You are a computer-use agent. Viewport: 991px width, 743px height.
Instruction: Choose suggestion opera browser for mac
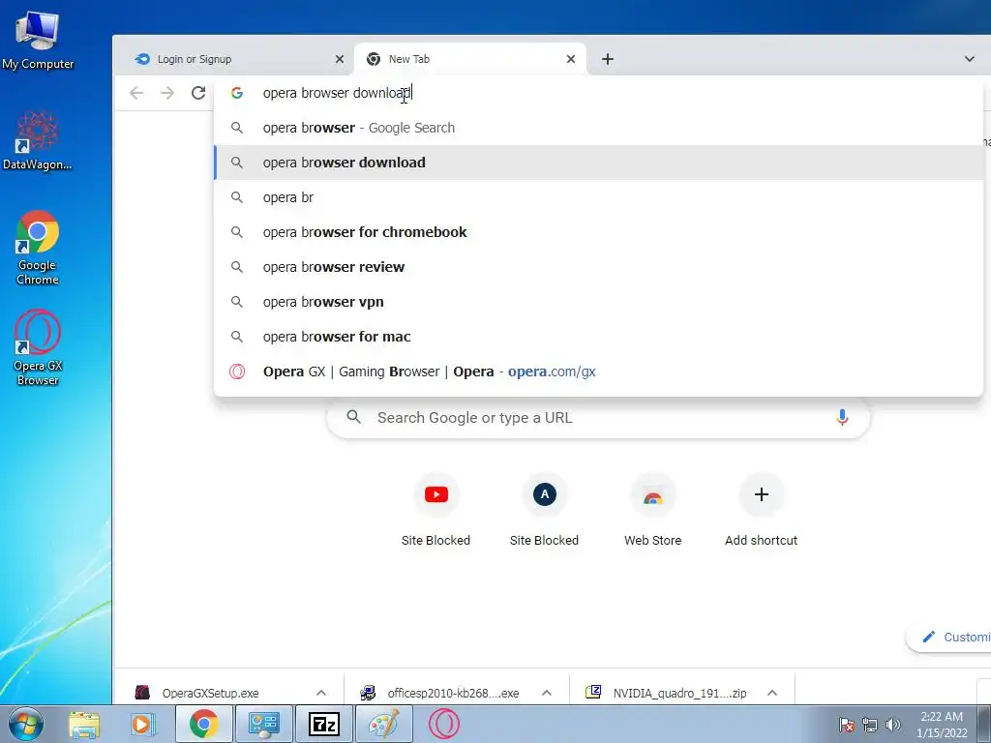pyautogui.click(x=598, y=336)
